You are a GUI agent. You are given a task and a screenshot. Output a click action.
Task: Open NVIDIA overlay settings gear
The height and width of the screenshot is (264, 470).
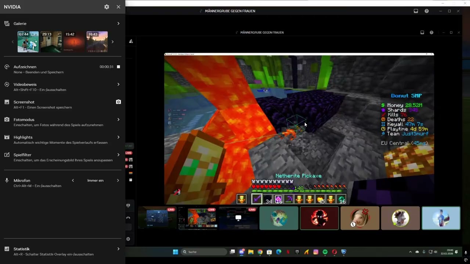[x=106, y=7]
